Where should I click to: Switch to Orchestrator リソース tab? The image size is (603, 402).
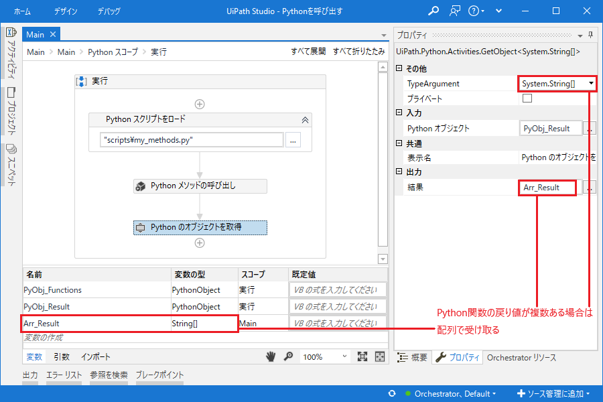pos(521,358)
